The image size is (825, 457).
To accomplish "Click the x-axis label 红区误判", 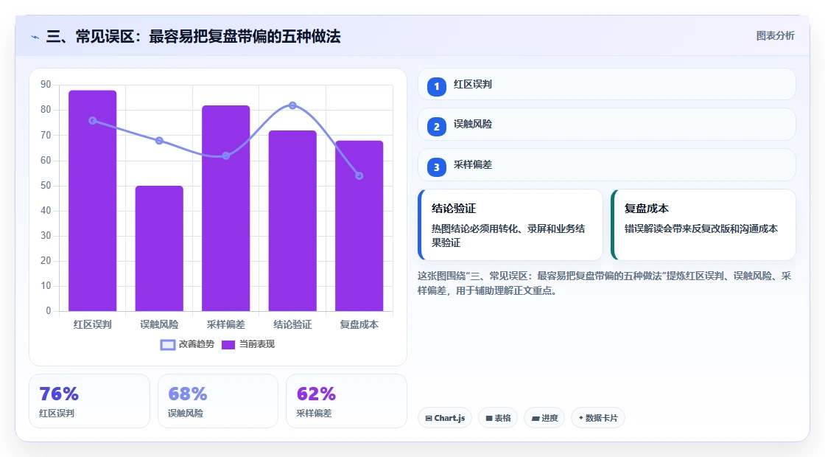I will click(x=93, y=324).
